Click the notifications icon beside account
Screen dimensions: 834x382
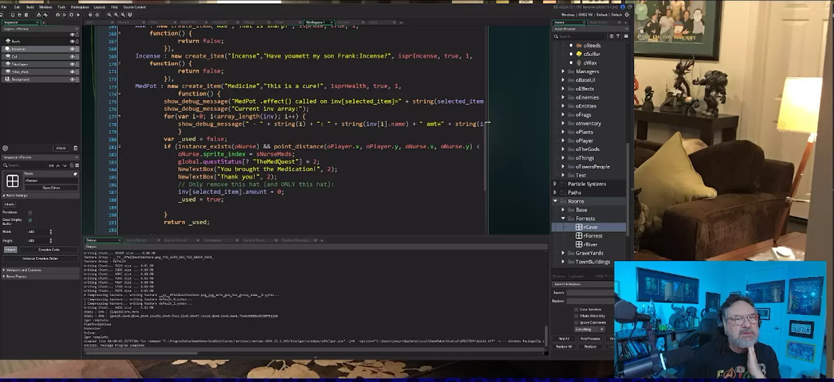pyautogui.click(x=630, y=7)
